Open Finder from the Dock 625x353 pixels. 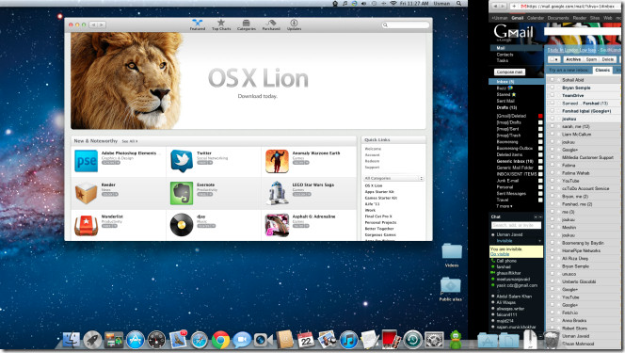point(72,340)
